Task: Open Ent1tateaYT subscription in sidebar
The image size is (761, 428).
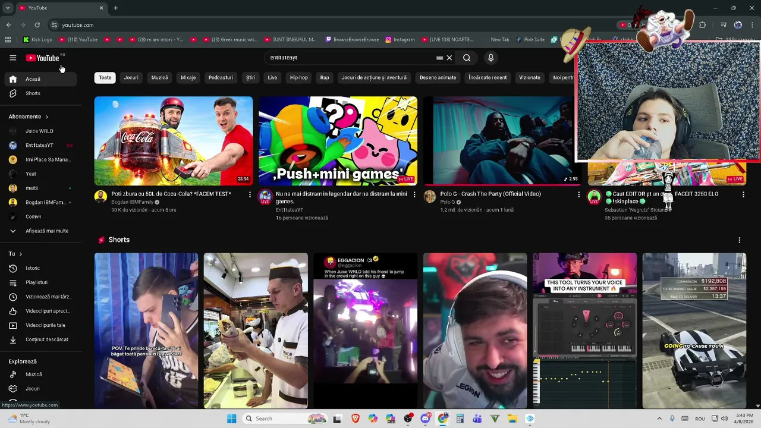Action: point(39,145)
